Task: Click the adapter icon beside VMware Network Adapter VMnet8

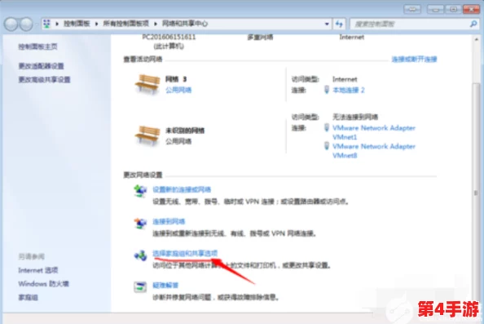Action: click(x=327, y=145)
